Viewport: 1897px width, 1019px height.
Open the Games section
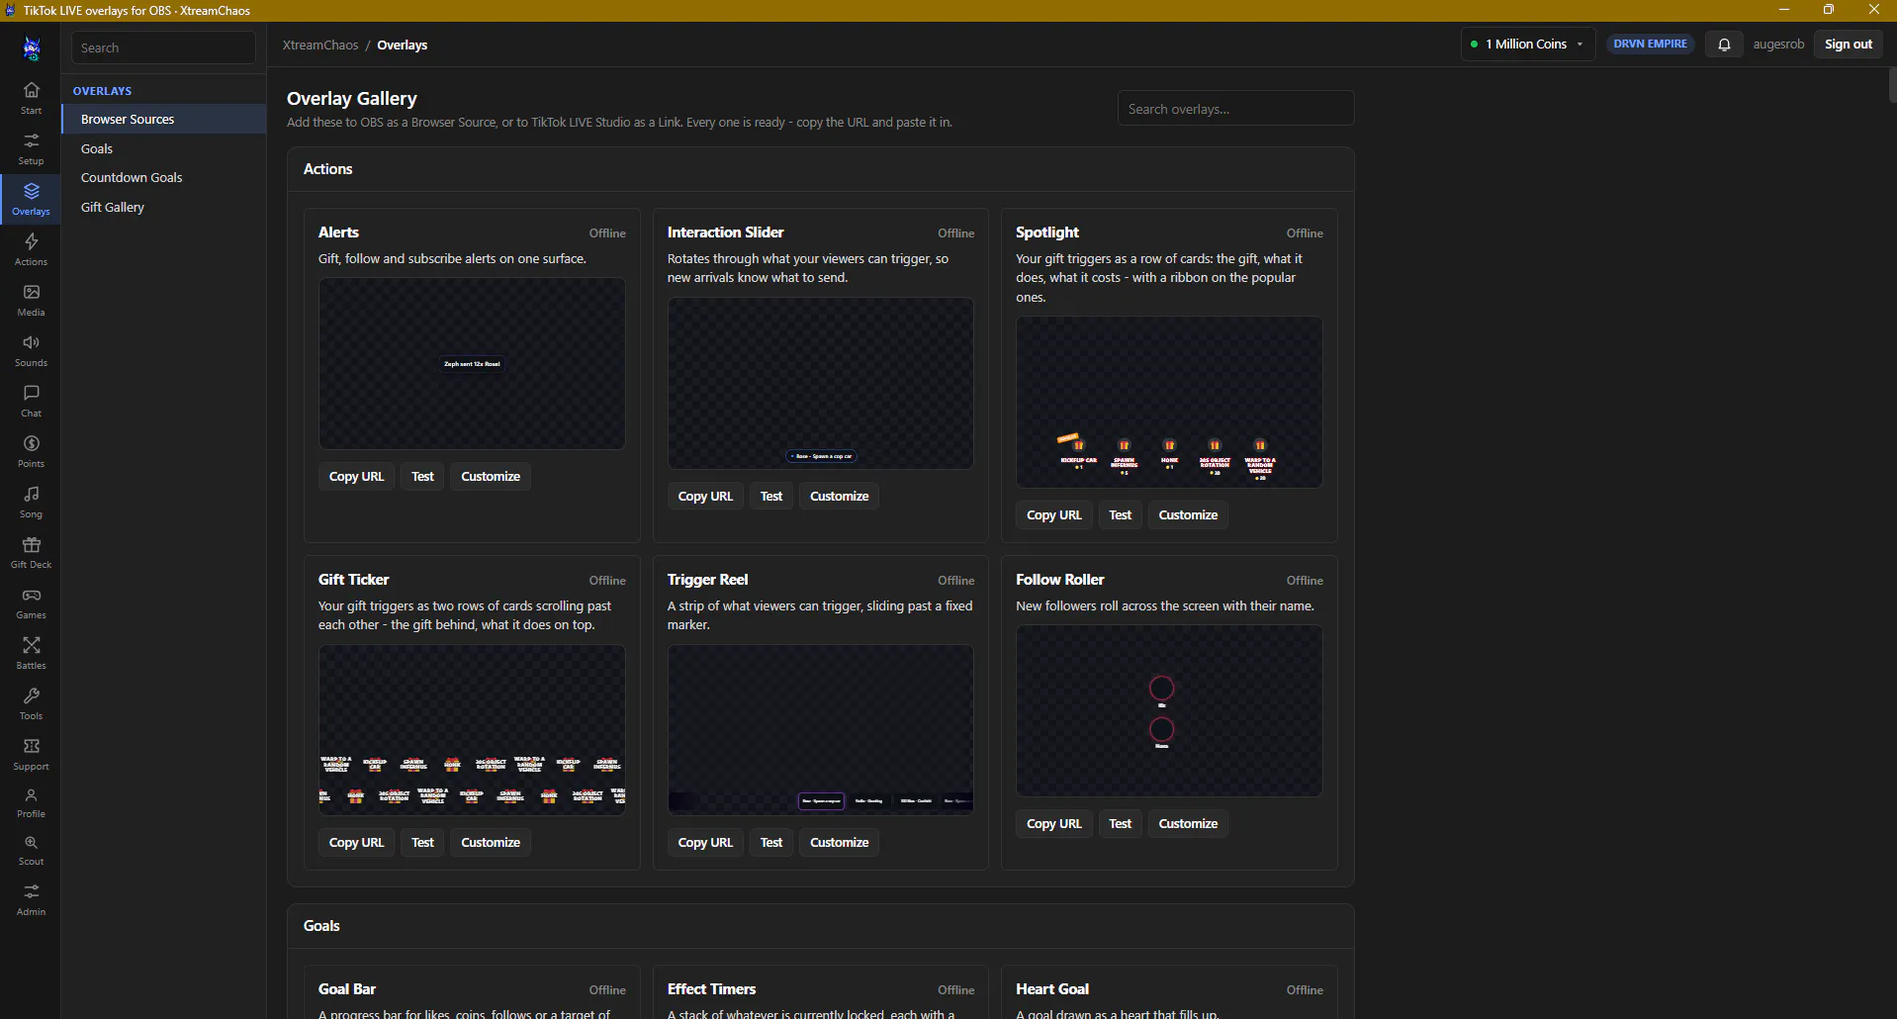click(x=31, y=602)
